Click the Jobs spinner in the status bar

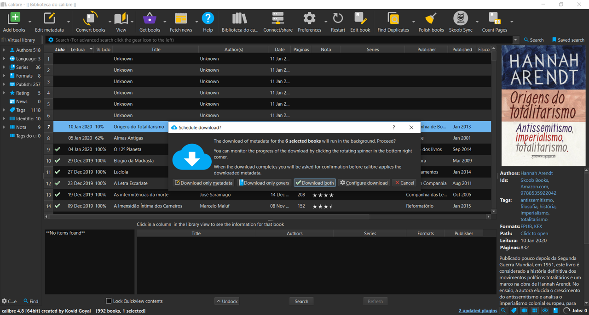(566, 311)
